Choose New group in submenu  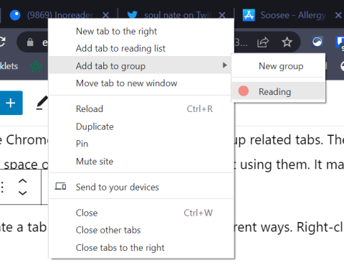278,66
